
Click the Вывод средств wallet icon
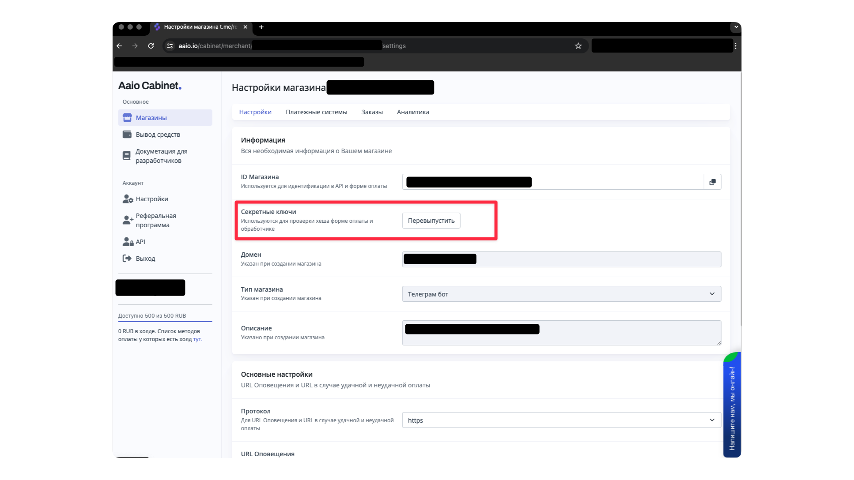[x=127, y=135]
